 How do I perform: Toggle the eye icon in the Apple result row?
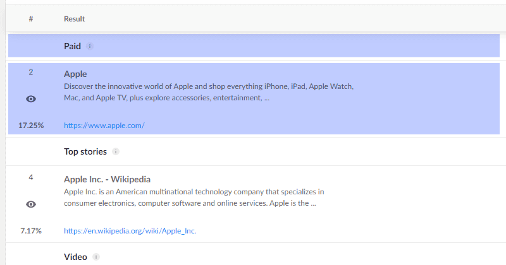[31, 99]
